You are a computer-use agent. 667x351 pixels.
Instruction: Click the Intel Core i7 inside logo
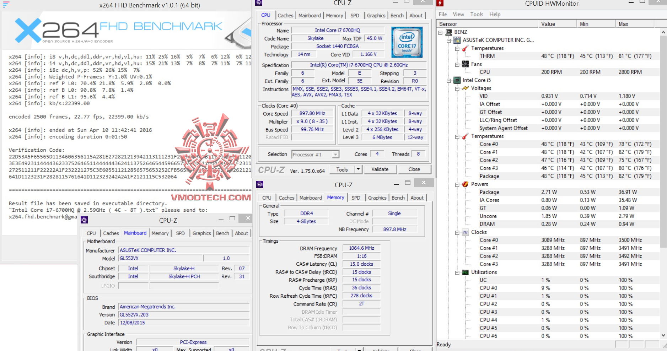[407, 42]
